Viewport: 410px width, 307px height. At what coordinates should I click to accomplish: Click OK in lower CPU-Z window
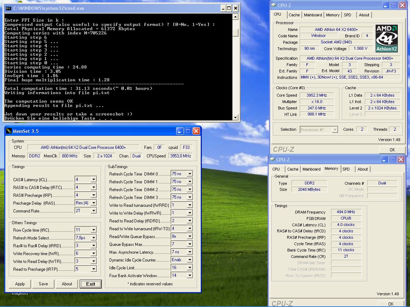click(391, 304)
